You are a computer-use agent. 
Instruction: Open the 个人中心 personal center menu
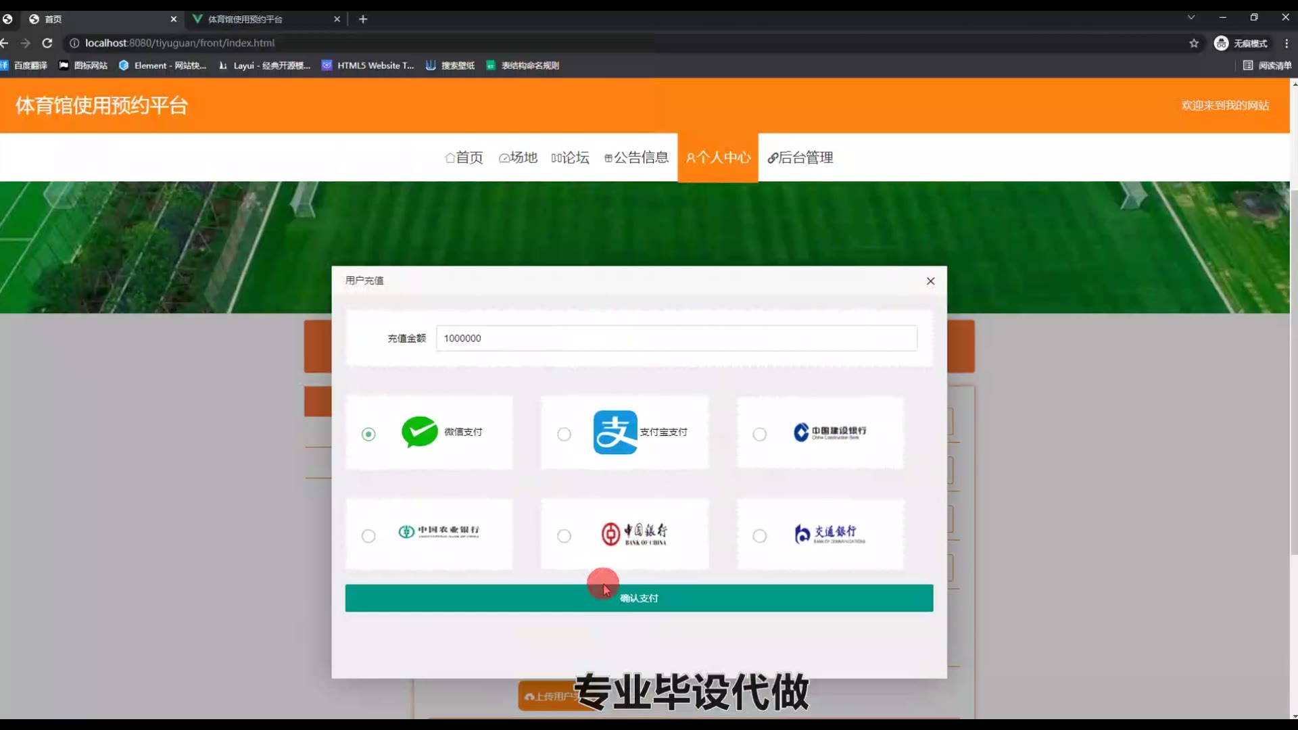click(x=718, y=157)
